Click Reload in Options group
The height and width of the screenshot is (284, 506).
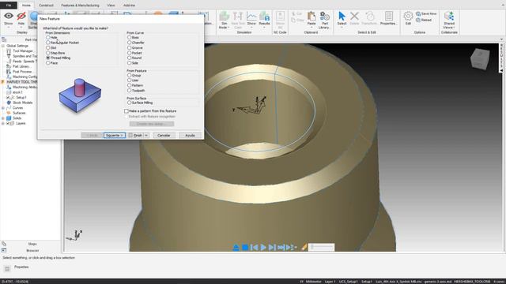[x=424, y=20]
